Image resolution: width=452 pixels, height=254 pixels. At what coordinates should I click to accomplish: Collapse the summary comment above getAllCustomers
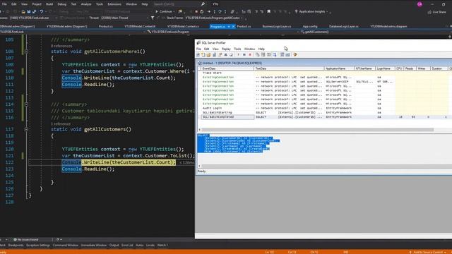pos(26,104)
